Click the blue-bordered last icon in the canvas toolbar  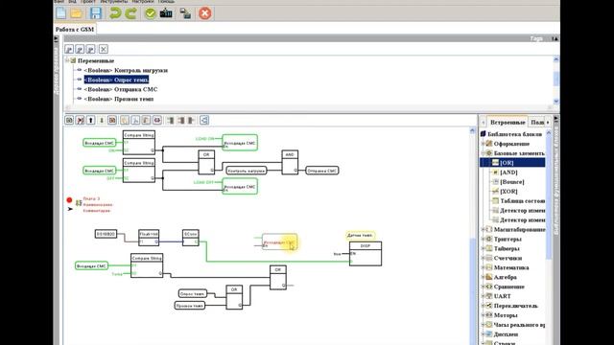pyautogui.click(x=204, y=120)
